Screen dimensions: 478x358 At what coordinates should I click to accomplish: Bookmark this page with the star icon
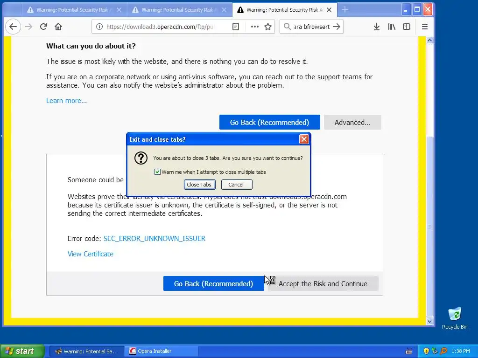click(268, 27)
